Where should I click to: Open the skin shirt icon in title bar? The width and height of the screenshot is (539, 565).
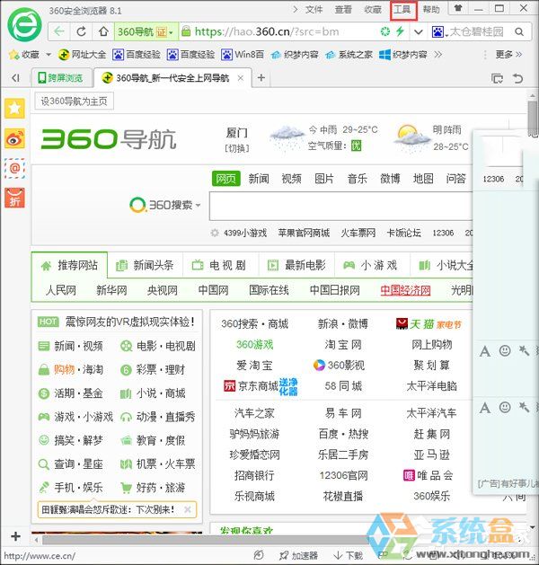458,8
